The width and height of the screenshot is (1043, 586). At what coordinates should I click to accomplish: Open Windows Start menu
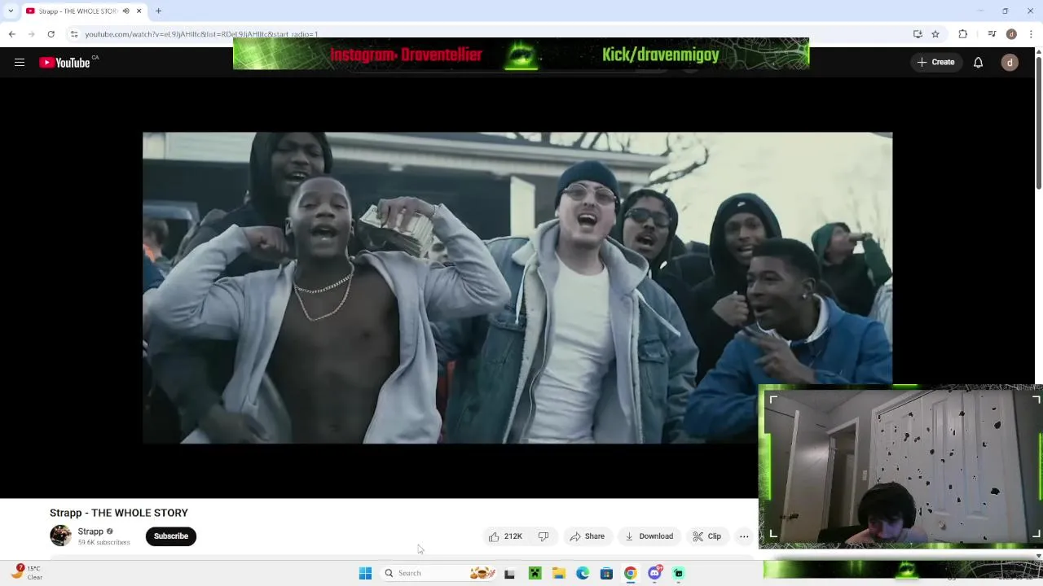click(x=365, y=573)
